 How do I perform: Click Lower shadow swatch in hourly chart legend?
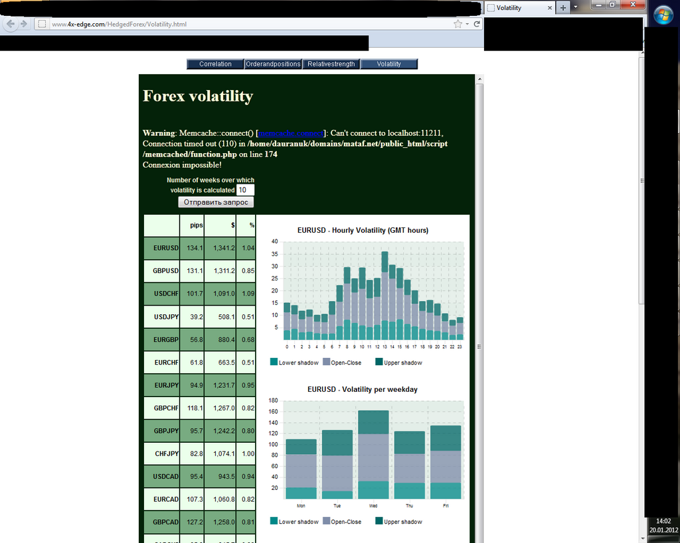coord(274,362)
